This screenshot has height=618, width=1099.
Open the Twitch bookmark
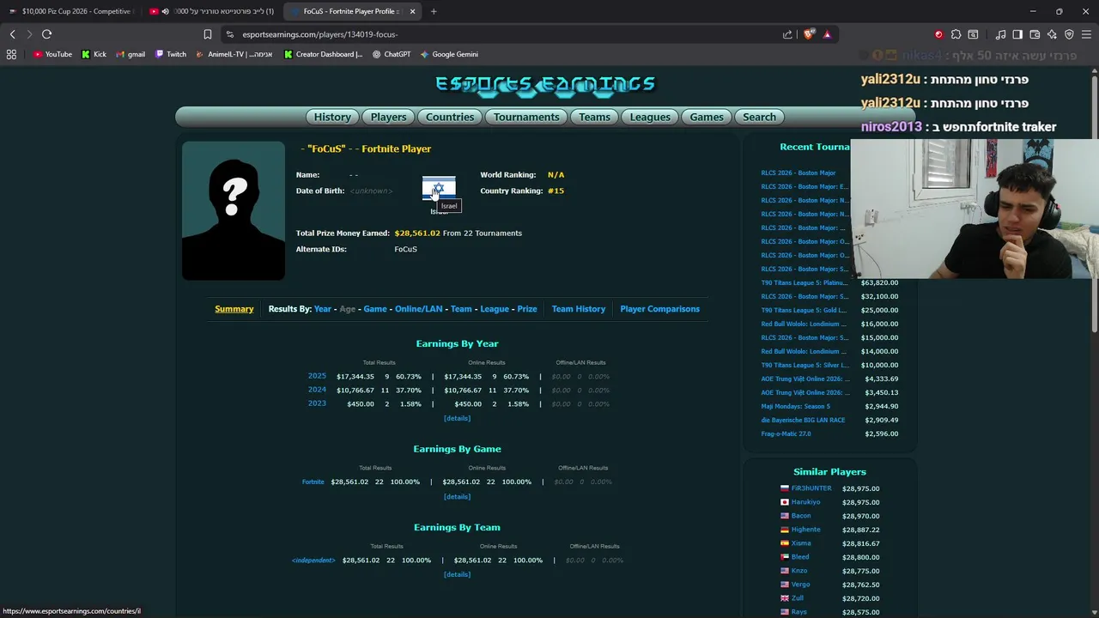point(171,54)
